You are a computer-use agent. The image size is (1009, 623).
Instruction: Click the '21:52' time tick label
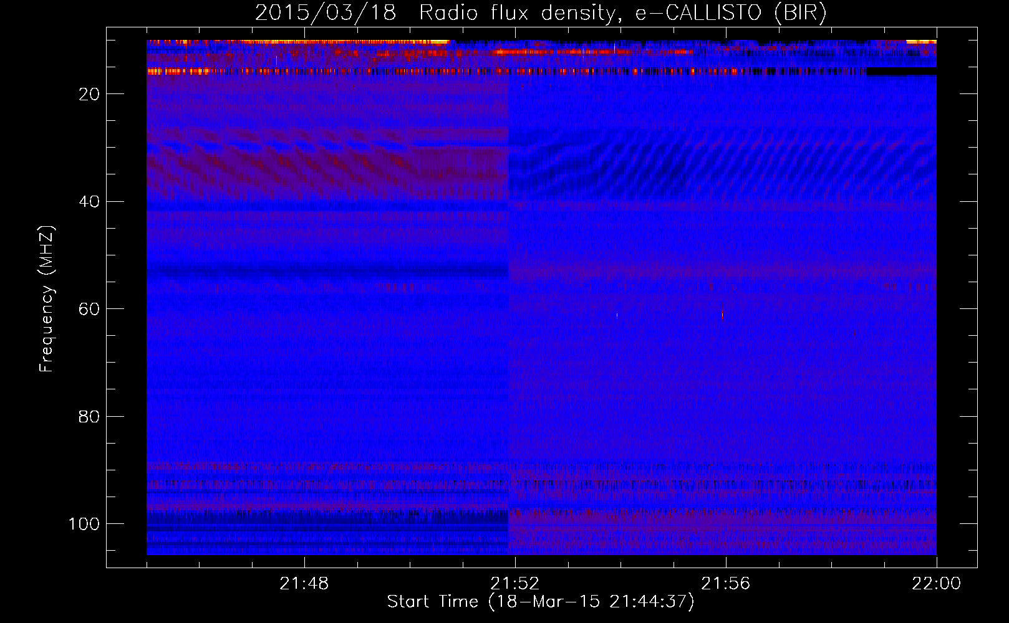pos(514,584)
